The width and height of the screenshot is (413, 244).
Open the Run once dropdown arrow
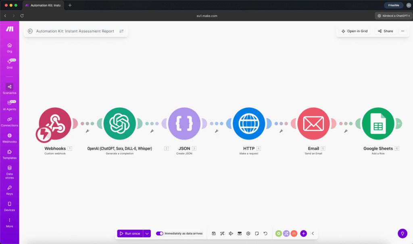[147, 233]
